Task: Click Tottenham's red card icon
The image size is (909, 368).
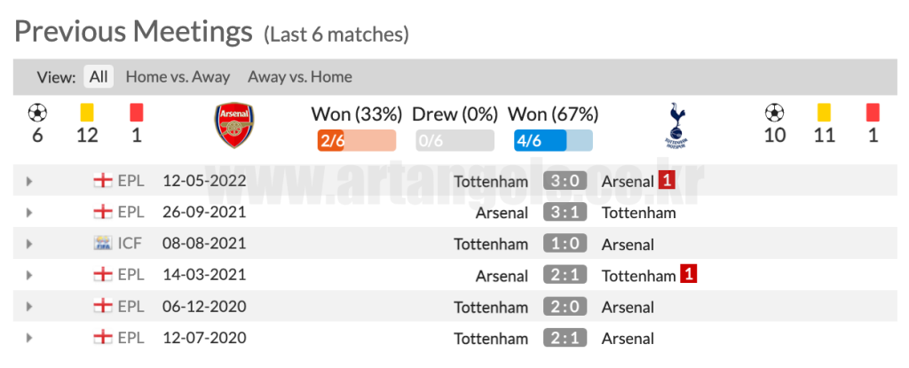Action: tap(873, 113)
